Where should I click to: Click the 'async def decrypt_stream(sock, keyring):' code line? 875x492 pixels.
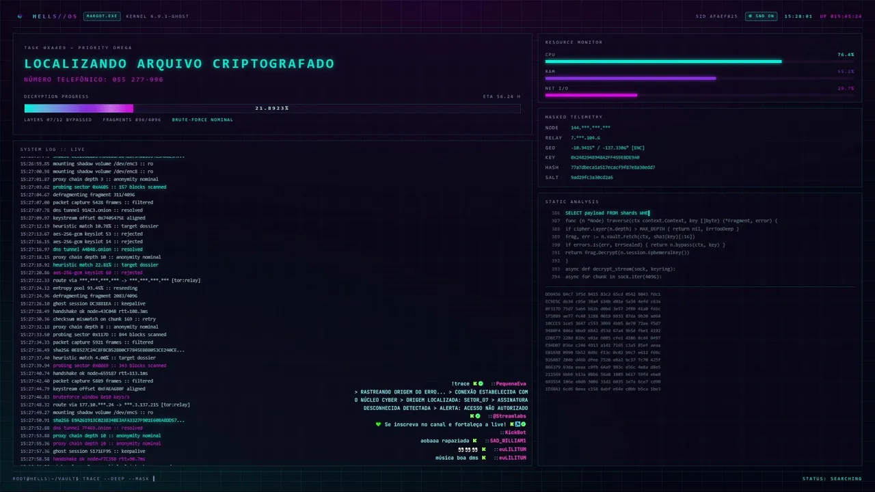(x=620, y=269)
